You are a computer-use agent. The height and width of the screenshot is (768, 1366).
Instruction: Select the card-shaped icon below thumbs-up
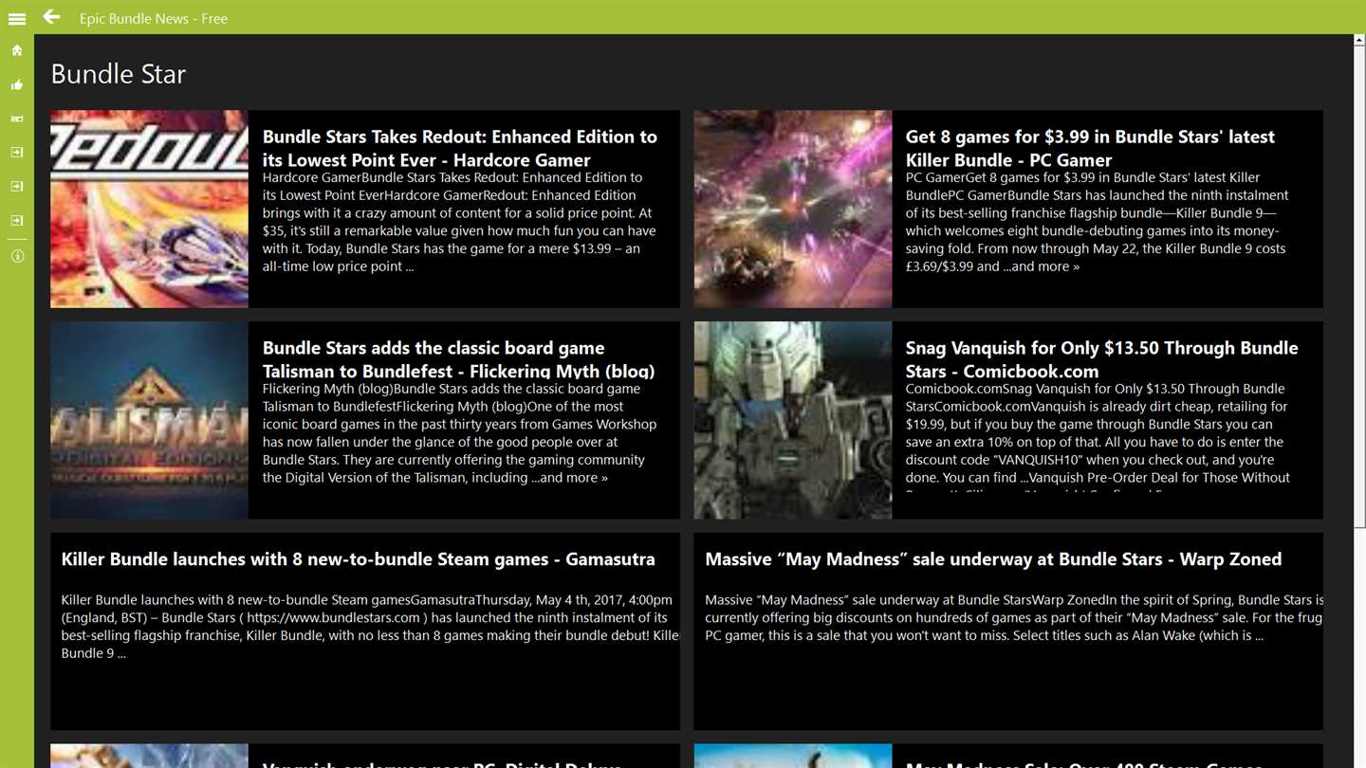[17, 119]
